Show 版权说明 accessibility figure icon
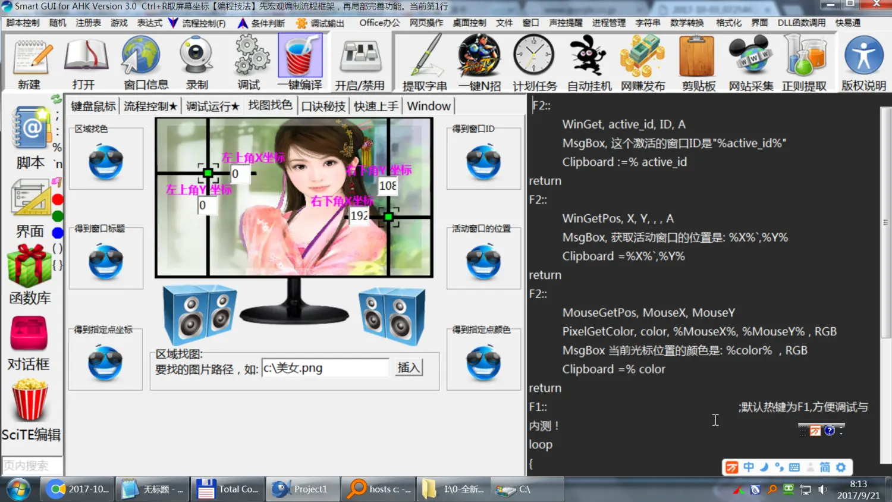The height and width of the screenshot is (502, 892). (863, 57)
